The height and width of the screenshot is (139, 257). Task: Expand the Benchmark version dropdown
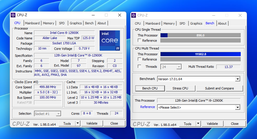[238, 79]
